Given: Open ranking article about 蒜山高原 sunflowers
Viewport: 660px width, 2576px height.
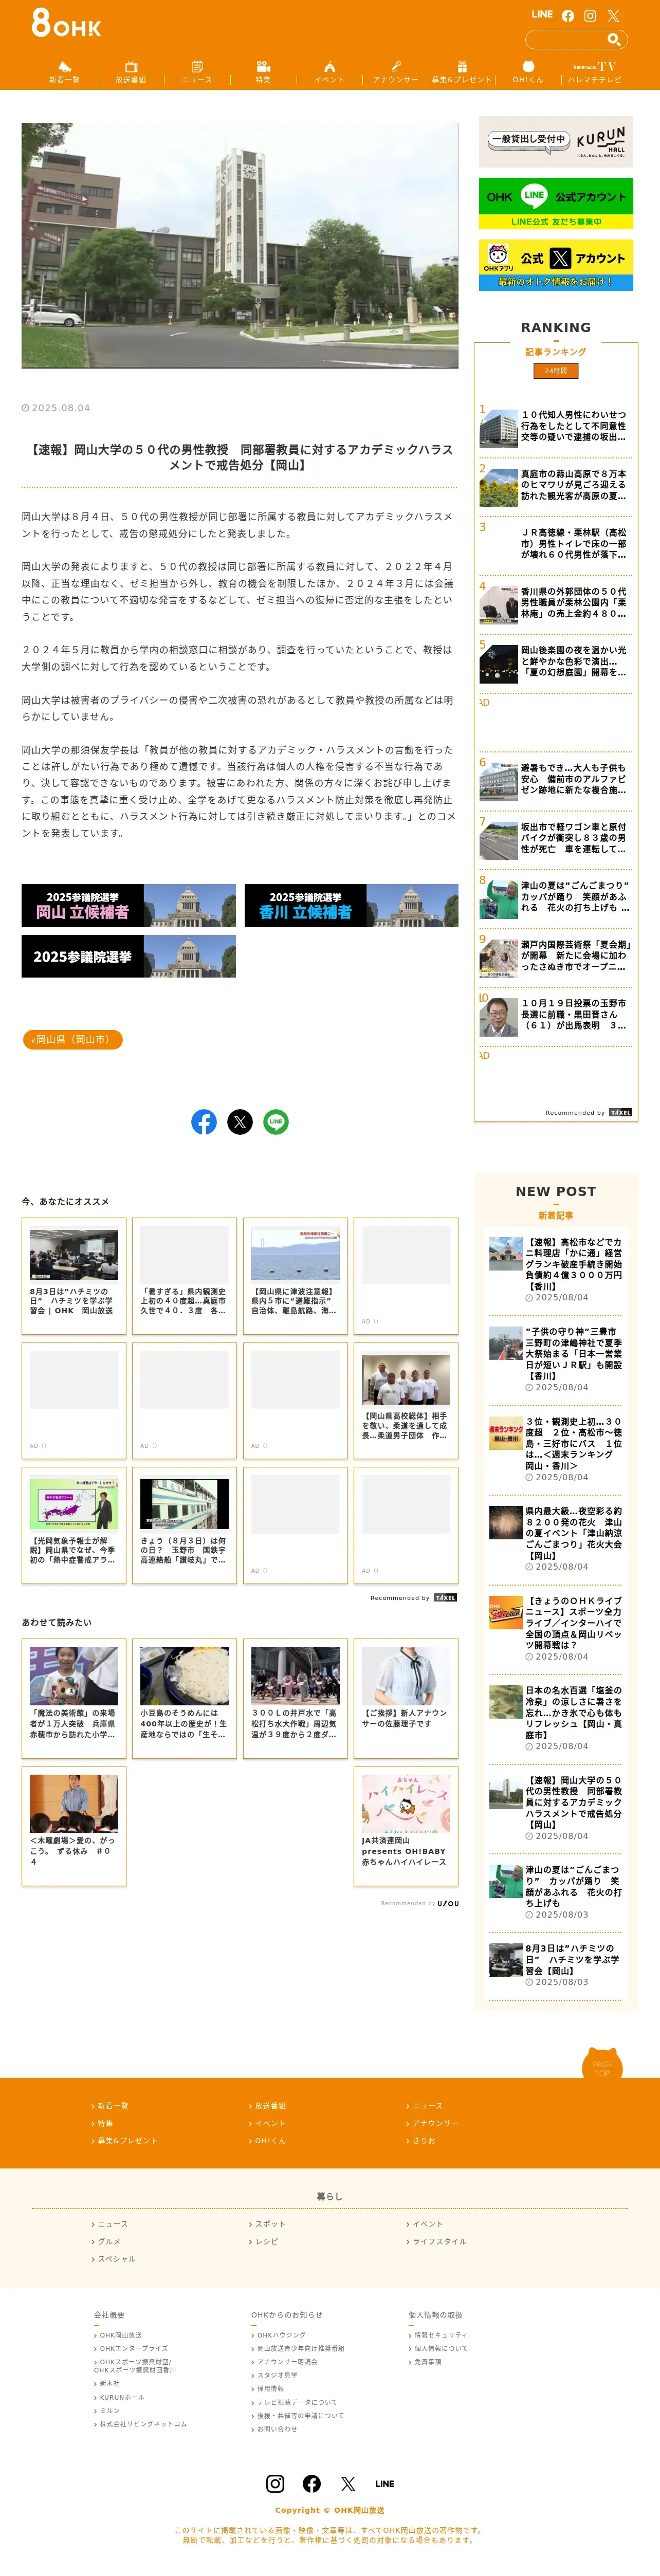Looking at the screenshot, I should pos(556,485).
